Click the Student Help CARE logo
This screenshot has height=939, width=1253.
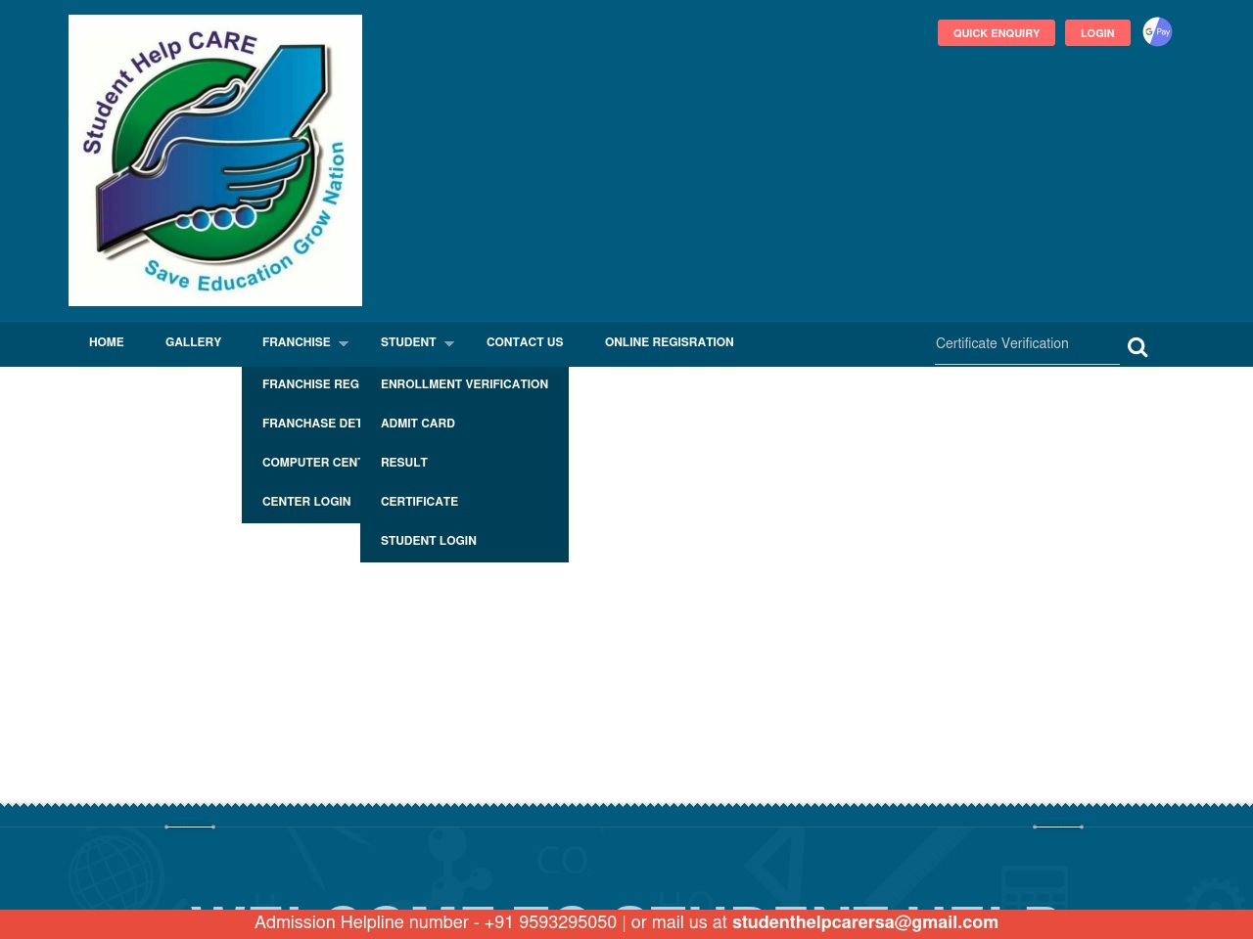[x=215, y=160]
